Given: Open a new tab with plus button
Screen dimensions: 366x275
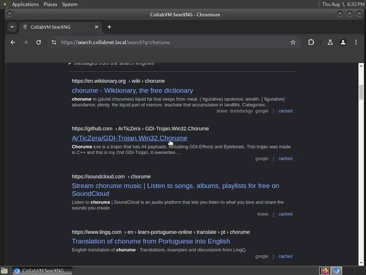Looking at the screenshot, I should pyautogui.click(x=109, y=27).
